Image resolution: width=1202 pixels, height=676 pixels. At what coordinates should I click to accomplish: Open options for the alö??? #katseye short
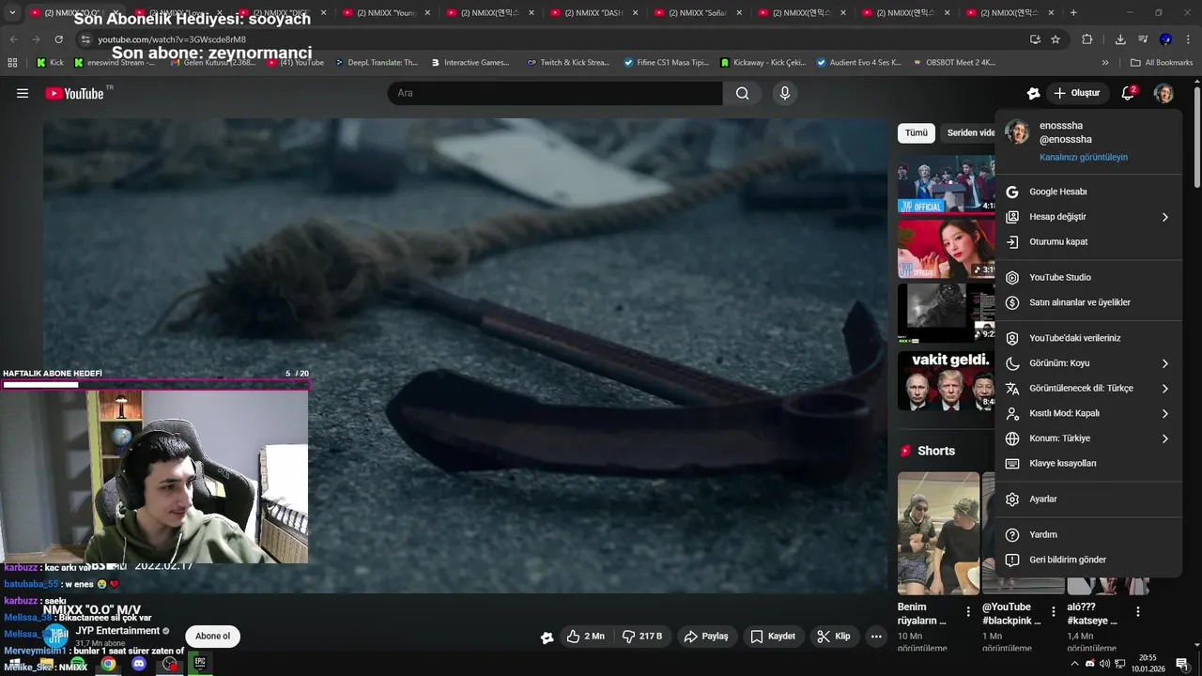(1138, 611)
